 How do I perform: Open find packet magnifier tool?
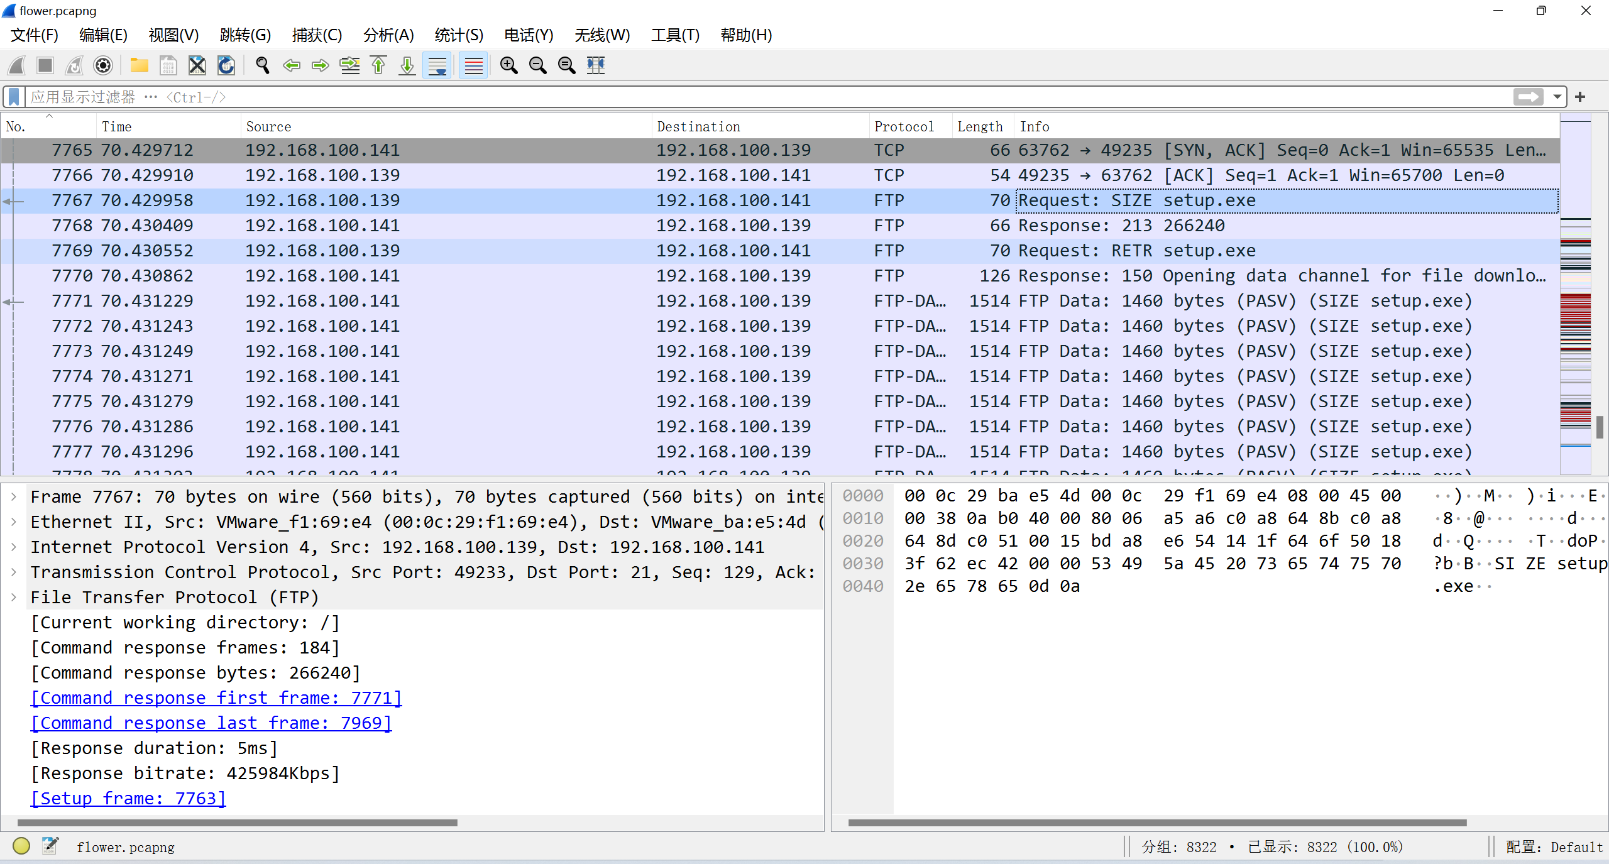[262, 65]
